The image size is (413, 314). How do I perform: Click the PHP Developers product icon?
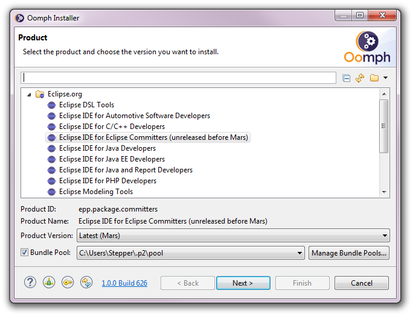pyautogui.click(x=52, y=181)
